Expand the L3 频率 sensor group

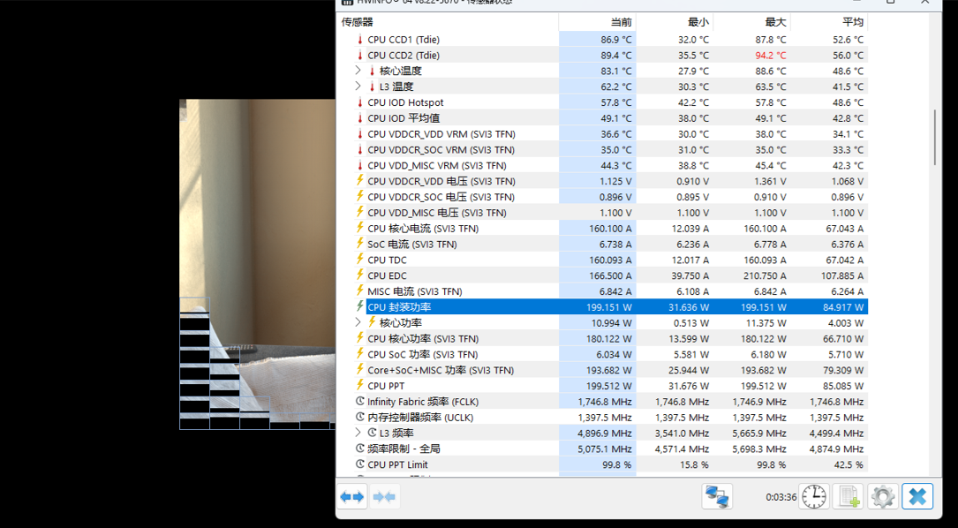point(358,433)
